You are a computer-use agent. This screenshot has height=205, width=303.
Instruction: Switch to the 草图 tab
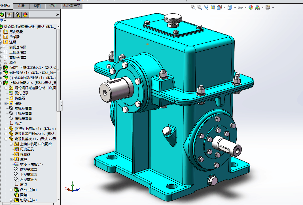(x=37, y=6)
